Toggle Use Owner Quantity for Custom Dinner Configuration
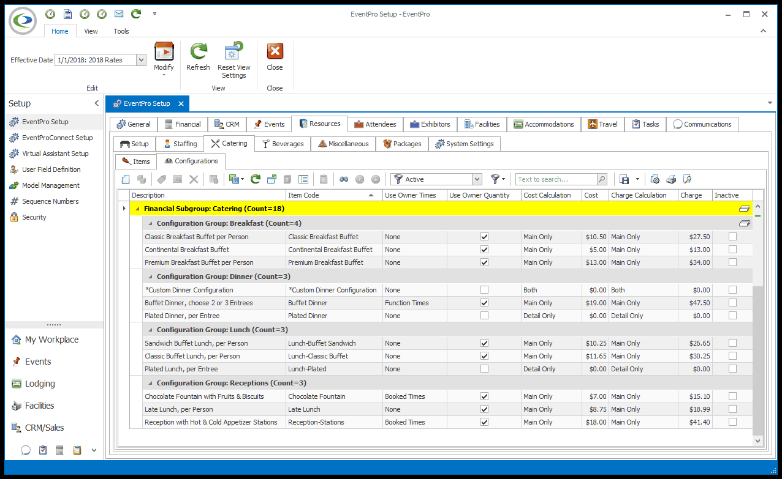 coord(484,290)
